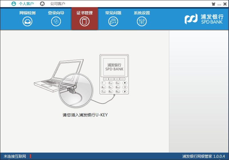This screenshot has height=160, width=229.
Task: Open the skin changer shirt icon
Action: tap(213, 4)
